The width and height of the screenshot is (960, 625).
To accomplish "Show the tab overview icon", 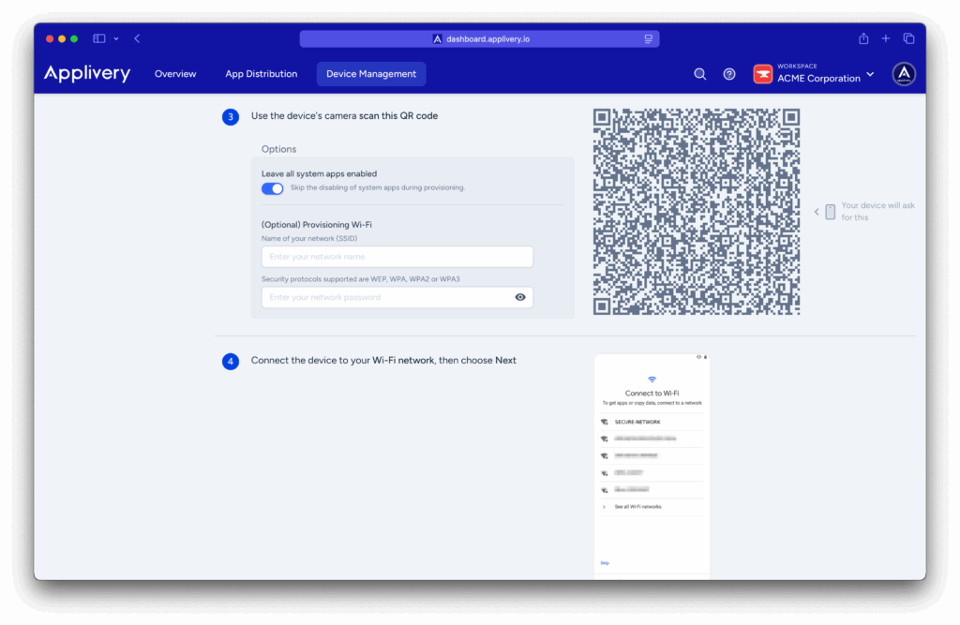I will click(908, 38).
